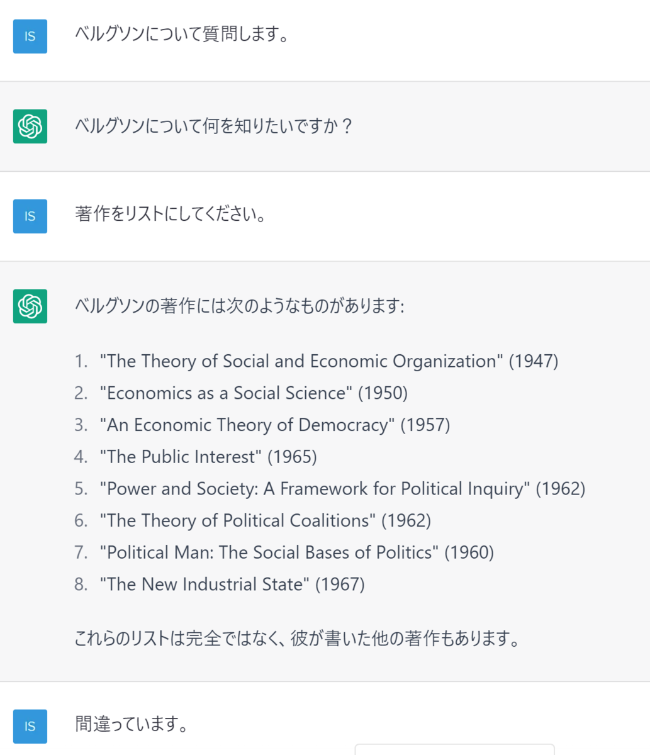Click the ChatGPT logo beside the 何を知りたいですか reply
The image size is (650, 755).
[x=30, y=126]
